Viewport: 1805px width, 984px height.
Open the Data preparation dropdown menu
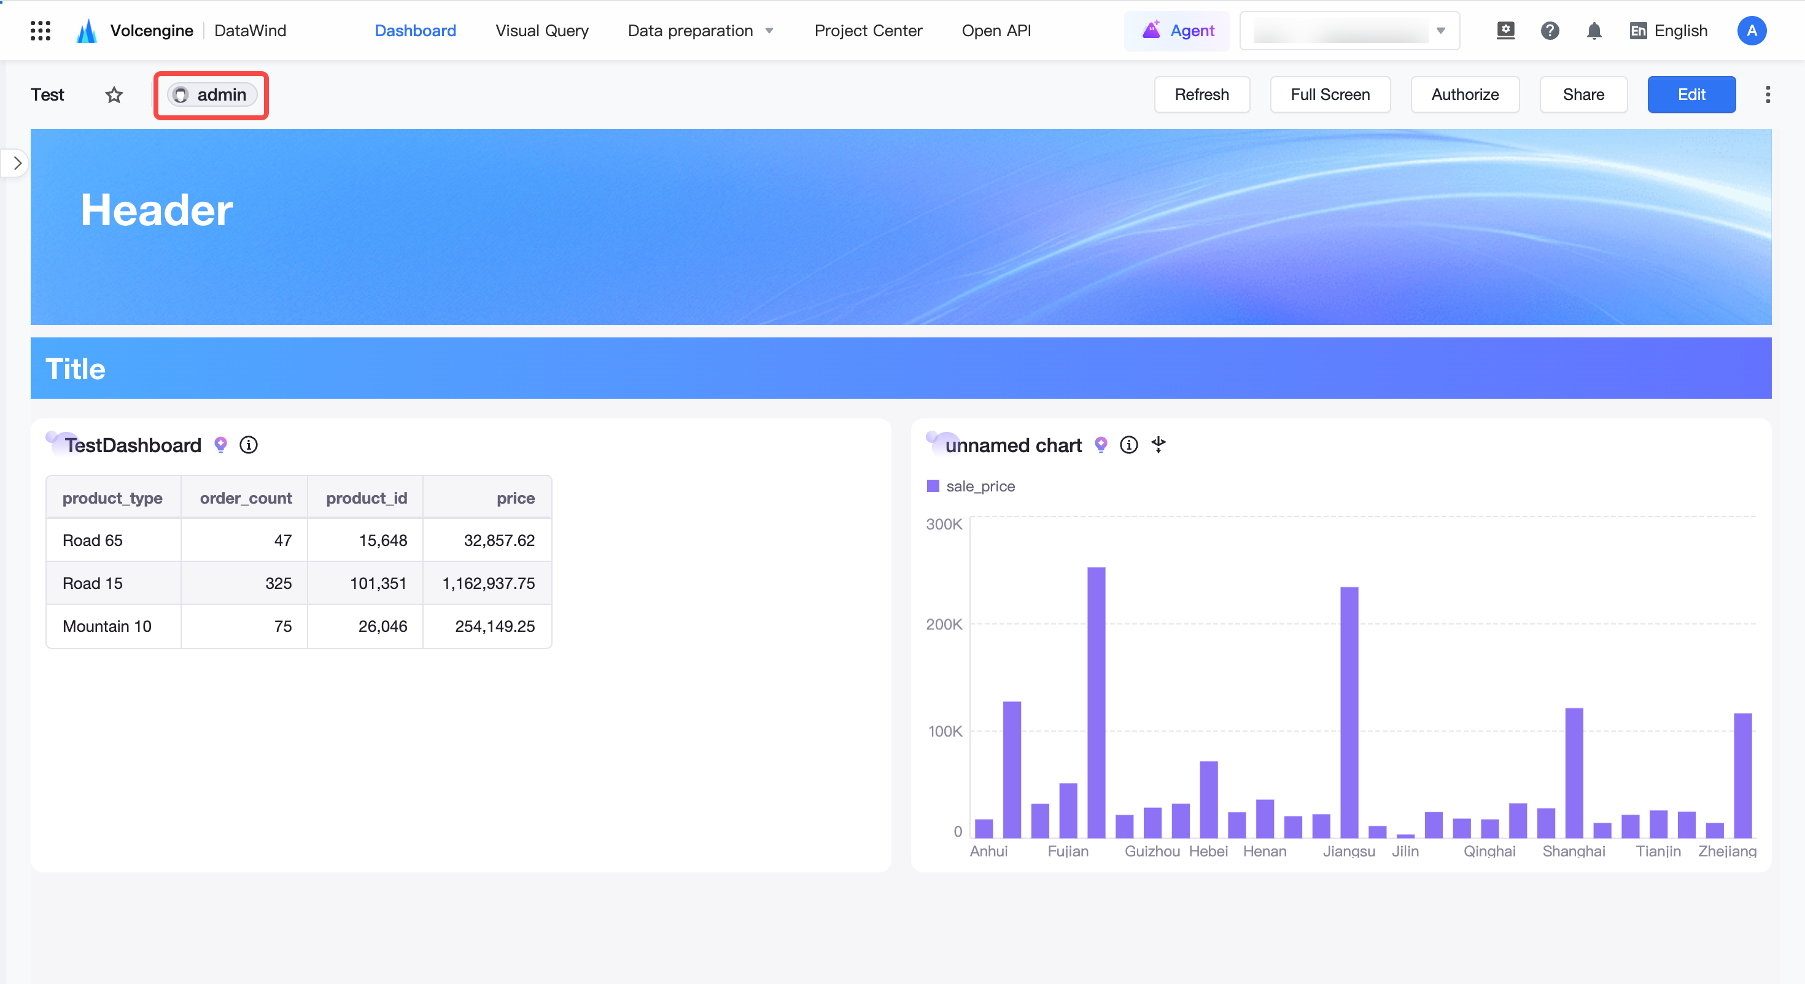point(700,31)
